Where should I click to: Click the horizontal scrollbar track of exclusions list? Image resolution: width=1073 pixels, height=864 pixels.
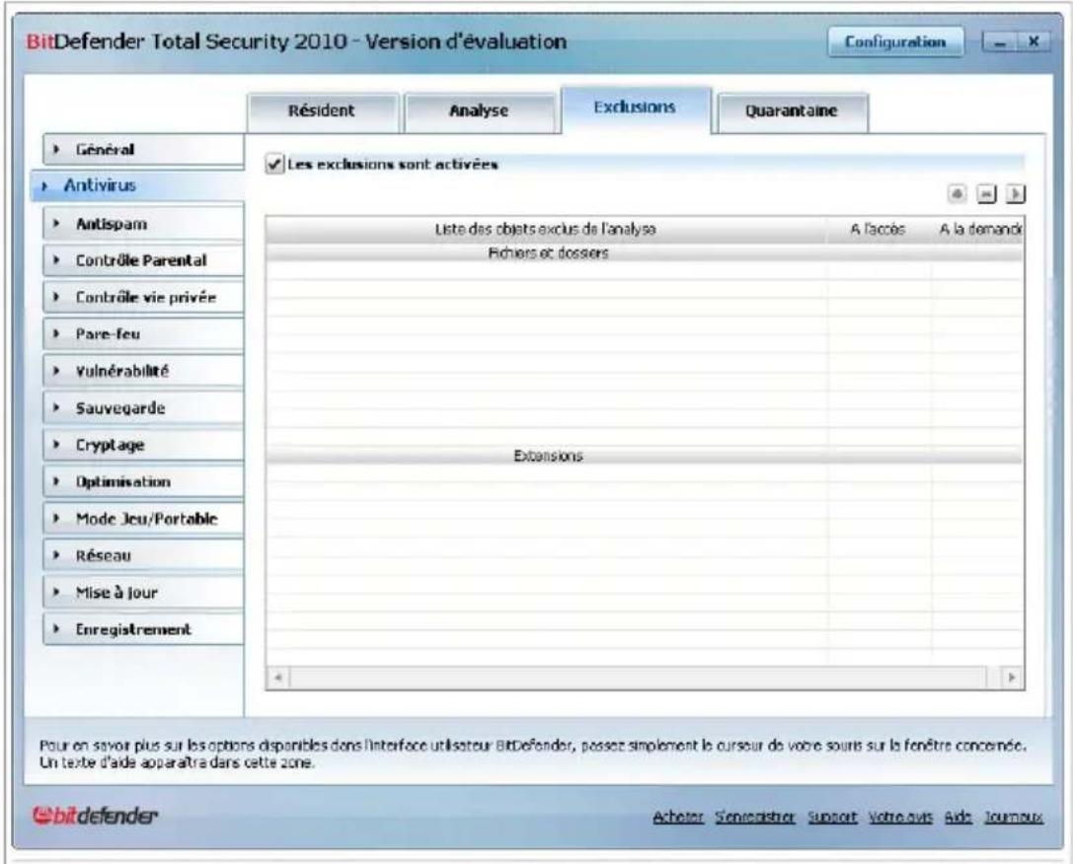pos(639,678)
